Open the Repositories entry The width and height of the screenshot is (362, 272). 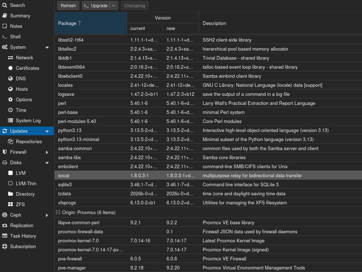[27, 142]
